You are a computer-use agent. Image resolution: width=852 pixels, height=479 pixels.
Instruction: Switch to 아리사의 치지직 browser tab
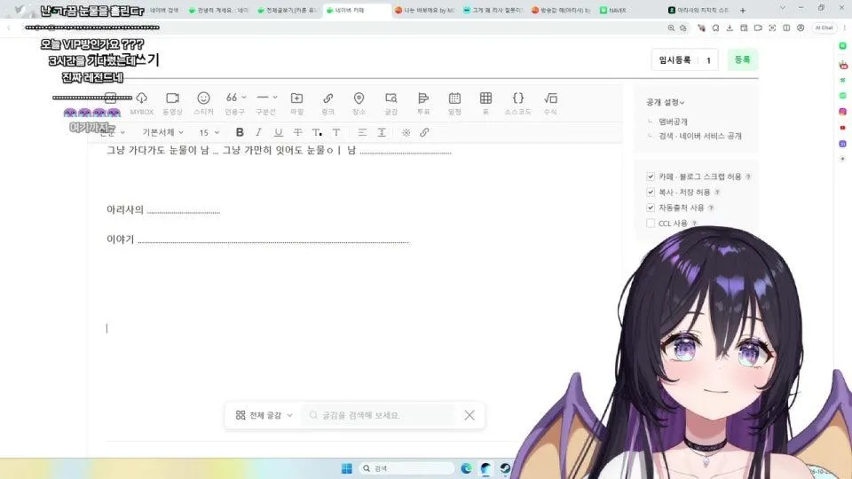point(700,11)
